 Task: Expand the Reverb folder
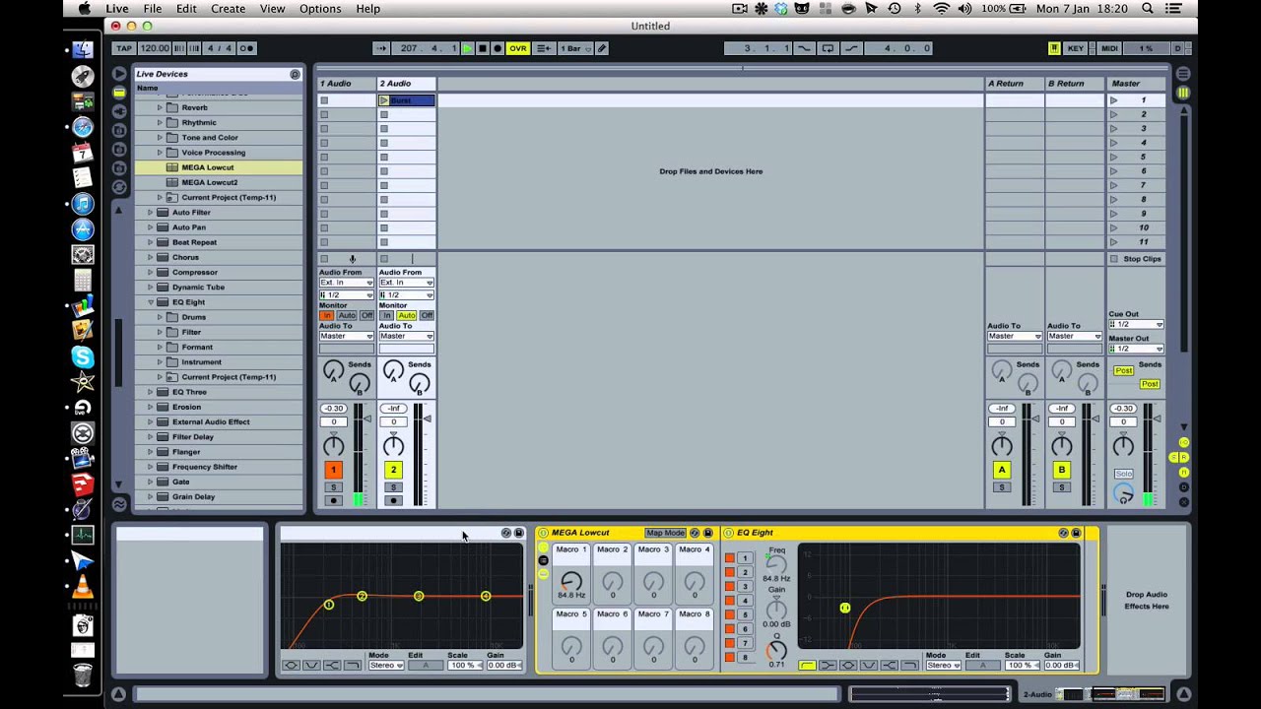pyautogui.click(x=160, y=107)
